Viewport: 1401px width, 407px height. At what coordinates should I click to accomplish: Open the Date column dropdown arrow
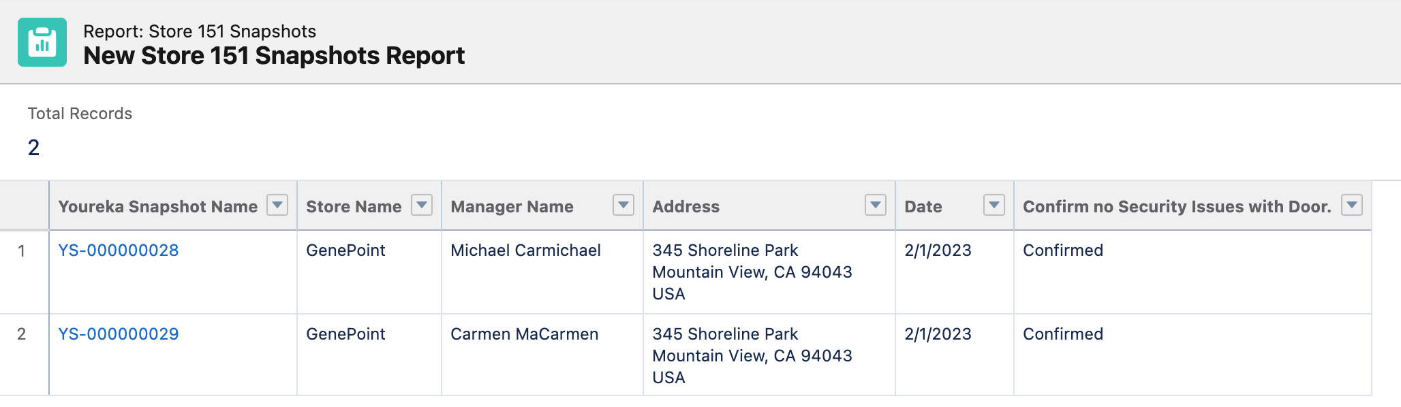tap(994, 205)
